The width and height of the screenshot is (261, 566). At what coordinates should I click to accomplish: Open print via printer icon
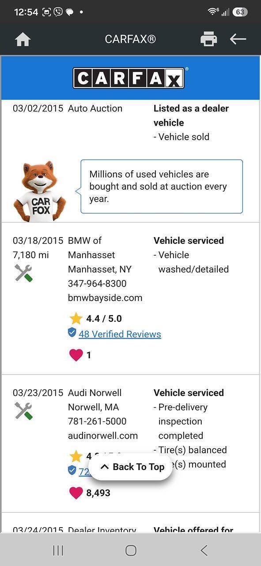click(x=209, y=39)
